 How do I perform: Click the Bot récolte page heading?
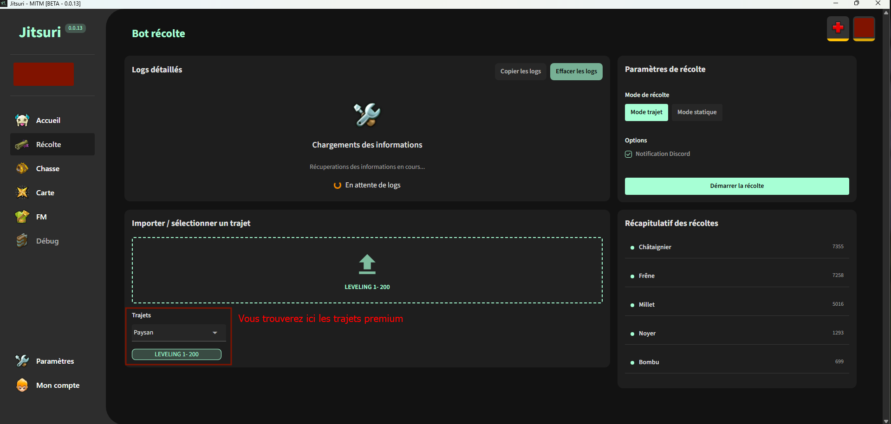coord(158,33)
